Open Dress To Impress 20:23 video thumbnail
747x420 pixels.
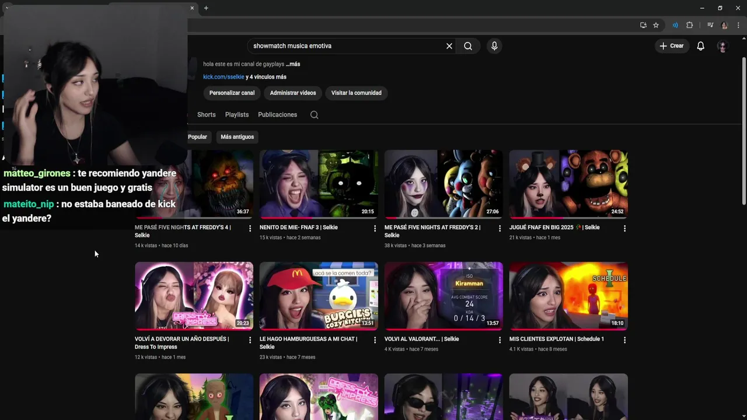click(194, 295)
